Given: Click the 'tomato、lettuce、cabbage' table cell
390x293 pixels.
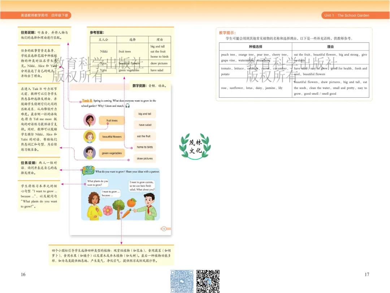Looking at the screenshot, I should 255,71.
